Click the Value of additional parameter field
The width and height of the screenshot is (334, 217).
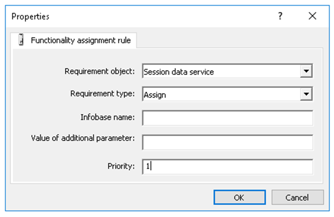(227, 142)
